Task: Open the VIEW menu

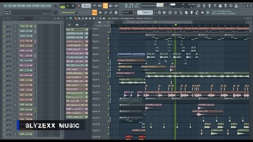Action: click(29, 6)
